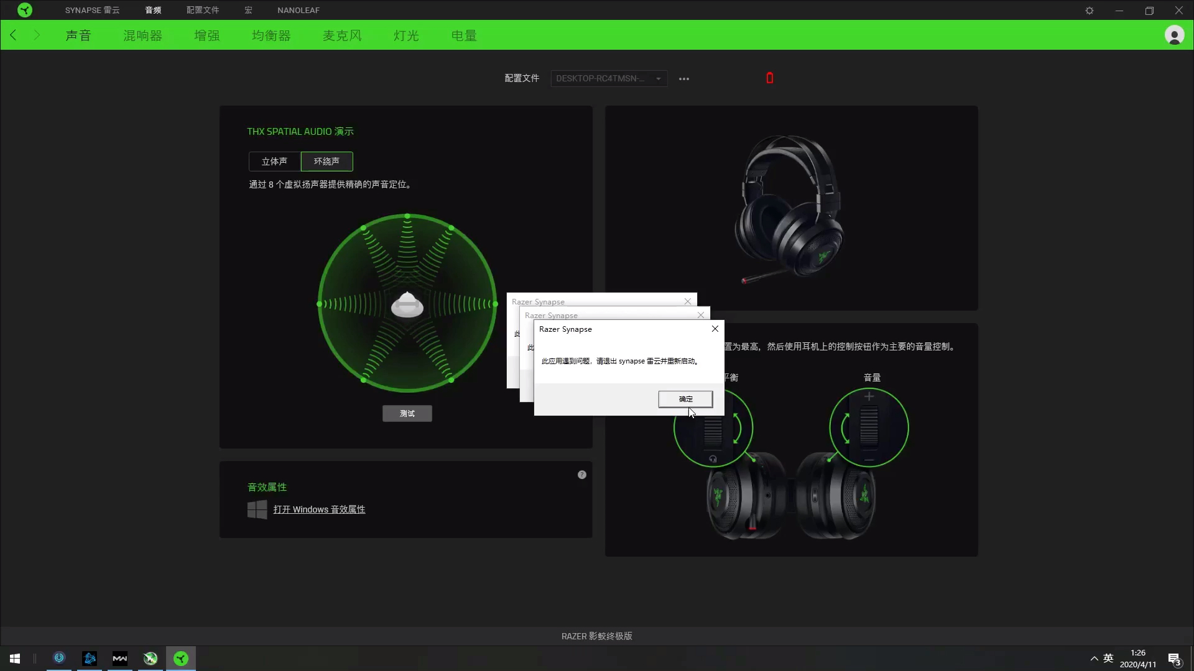This screenshot has height=671, width=1194.
Task: Switch to the 均衡器 tab
Action: click(271, 35)
